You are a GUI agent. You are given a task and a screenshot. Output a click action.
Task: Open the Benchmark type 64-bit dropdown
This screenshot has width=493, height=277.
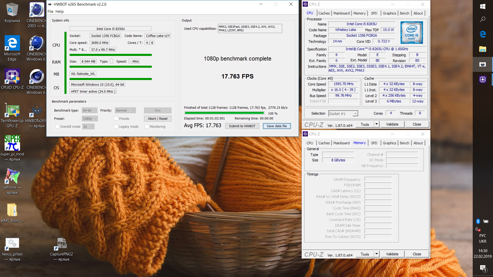89,110
